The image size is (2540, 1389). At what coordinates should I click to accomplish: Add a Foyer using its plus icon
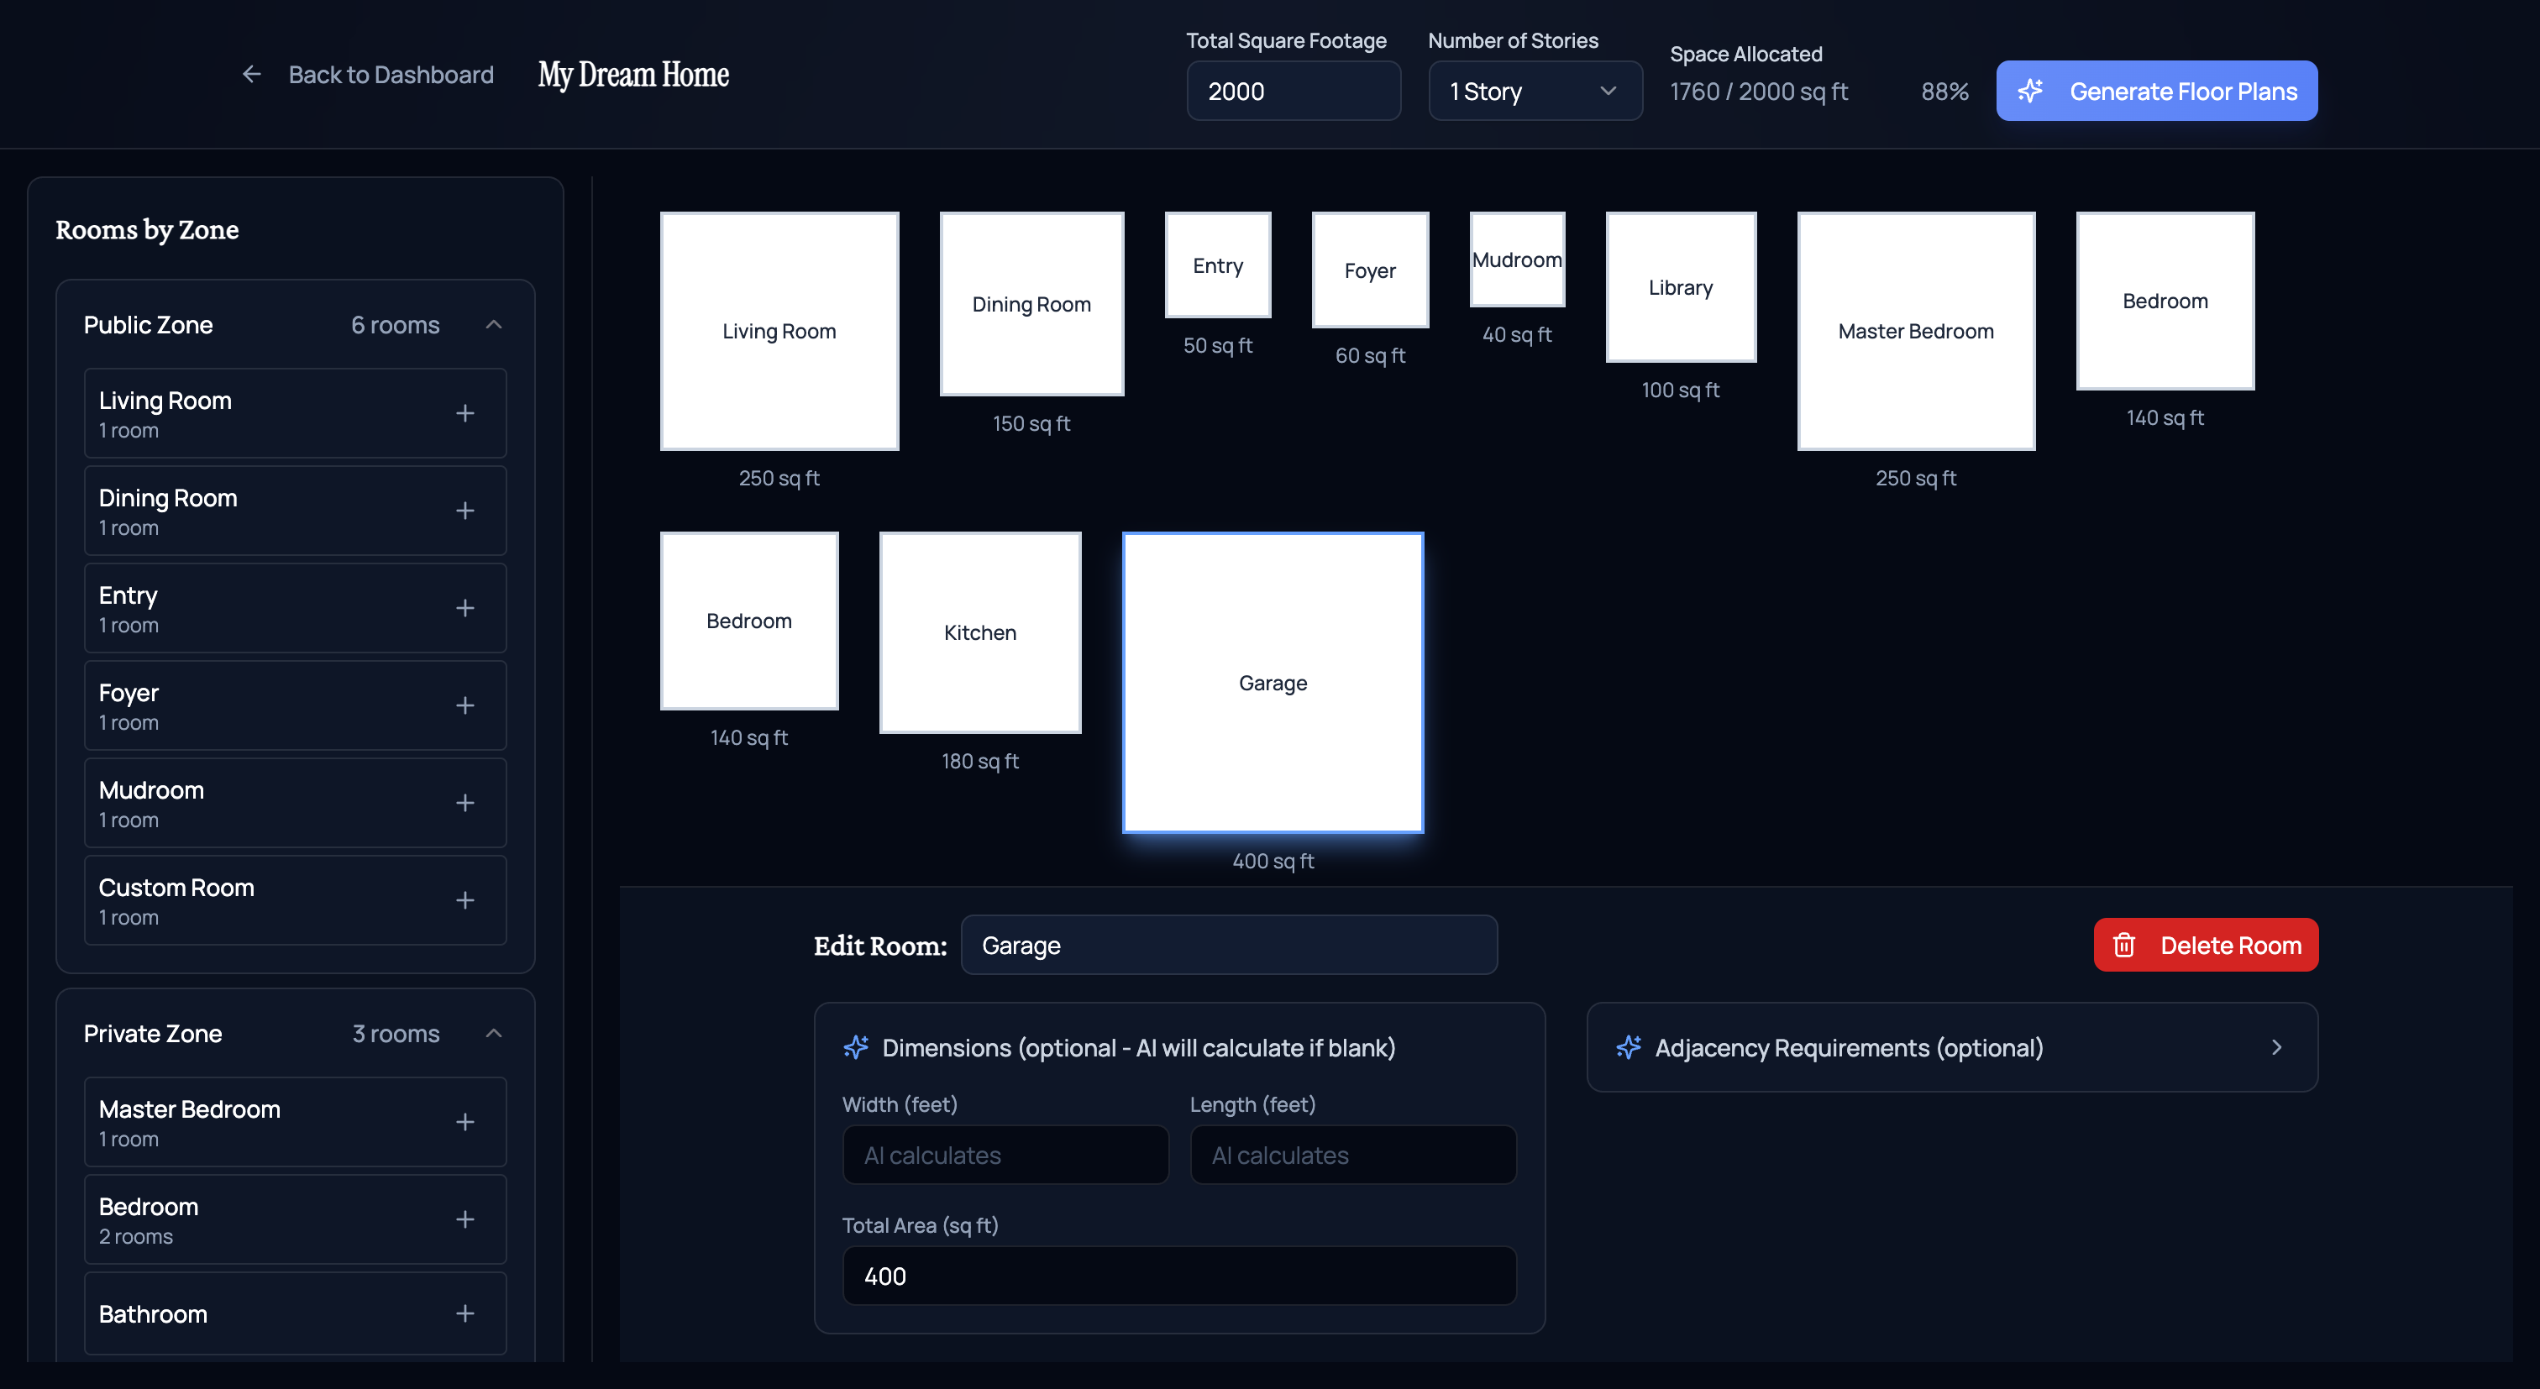tap(464, 705)
